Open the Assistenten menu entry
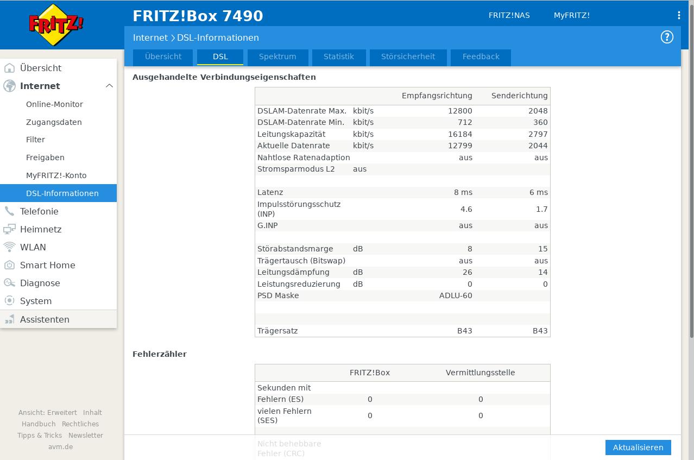 [45, 319]
